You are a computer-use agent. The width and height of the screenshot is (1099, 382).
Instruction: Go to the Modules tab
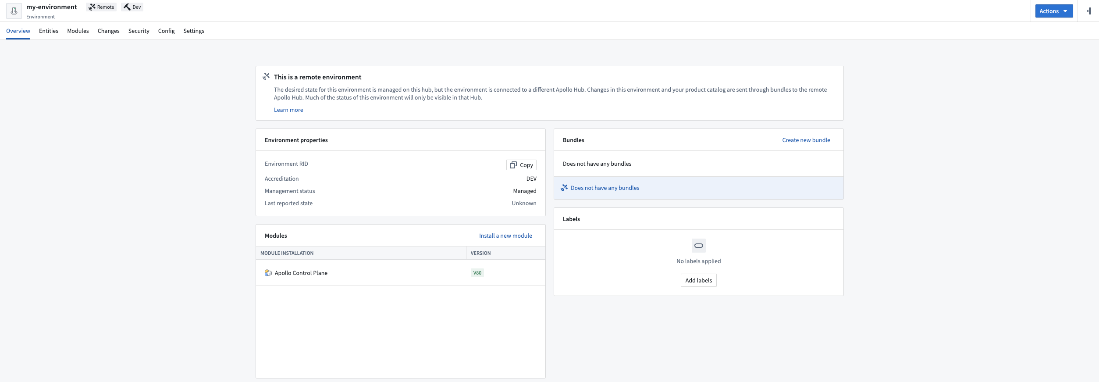pos(78,31)
